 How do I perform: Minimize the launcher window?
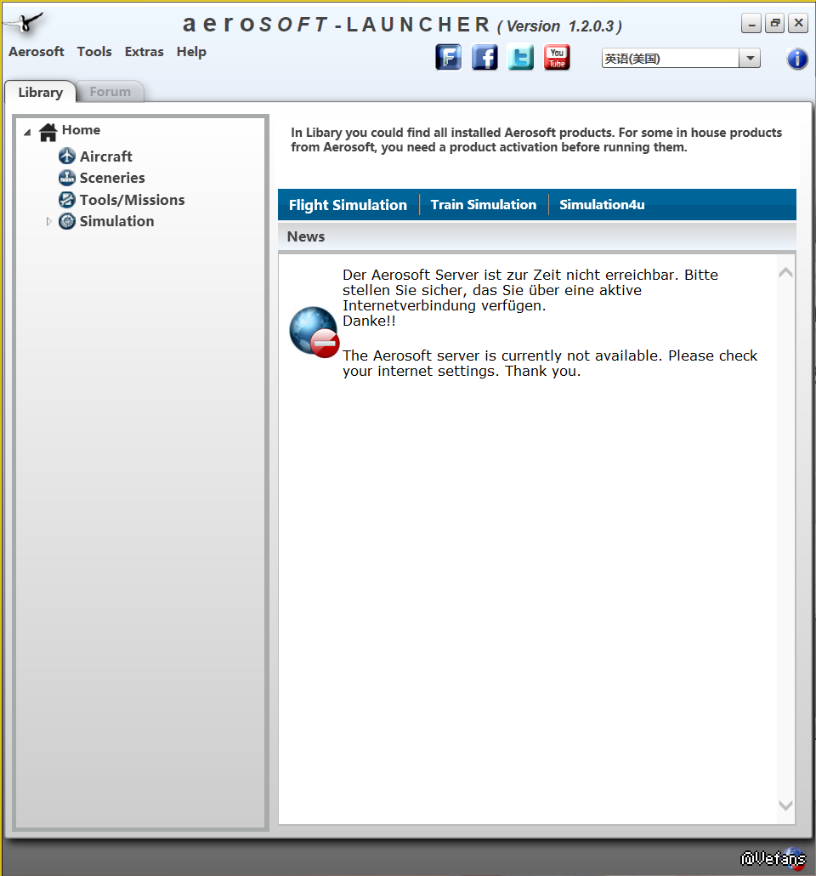751,24
